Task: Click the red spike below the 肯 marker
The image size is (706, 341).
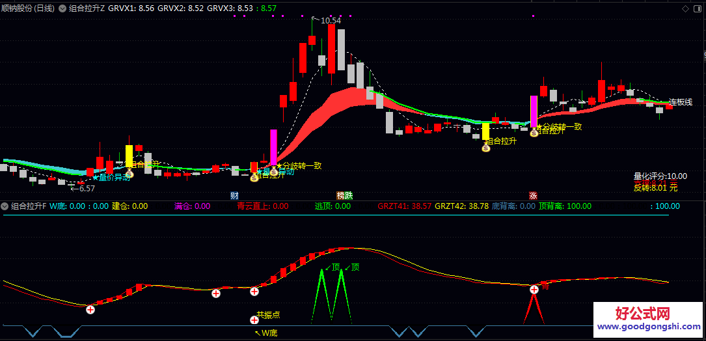Action: [x=534, y=309]
